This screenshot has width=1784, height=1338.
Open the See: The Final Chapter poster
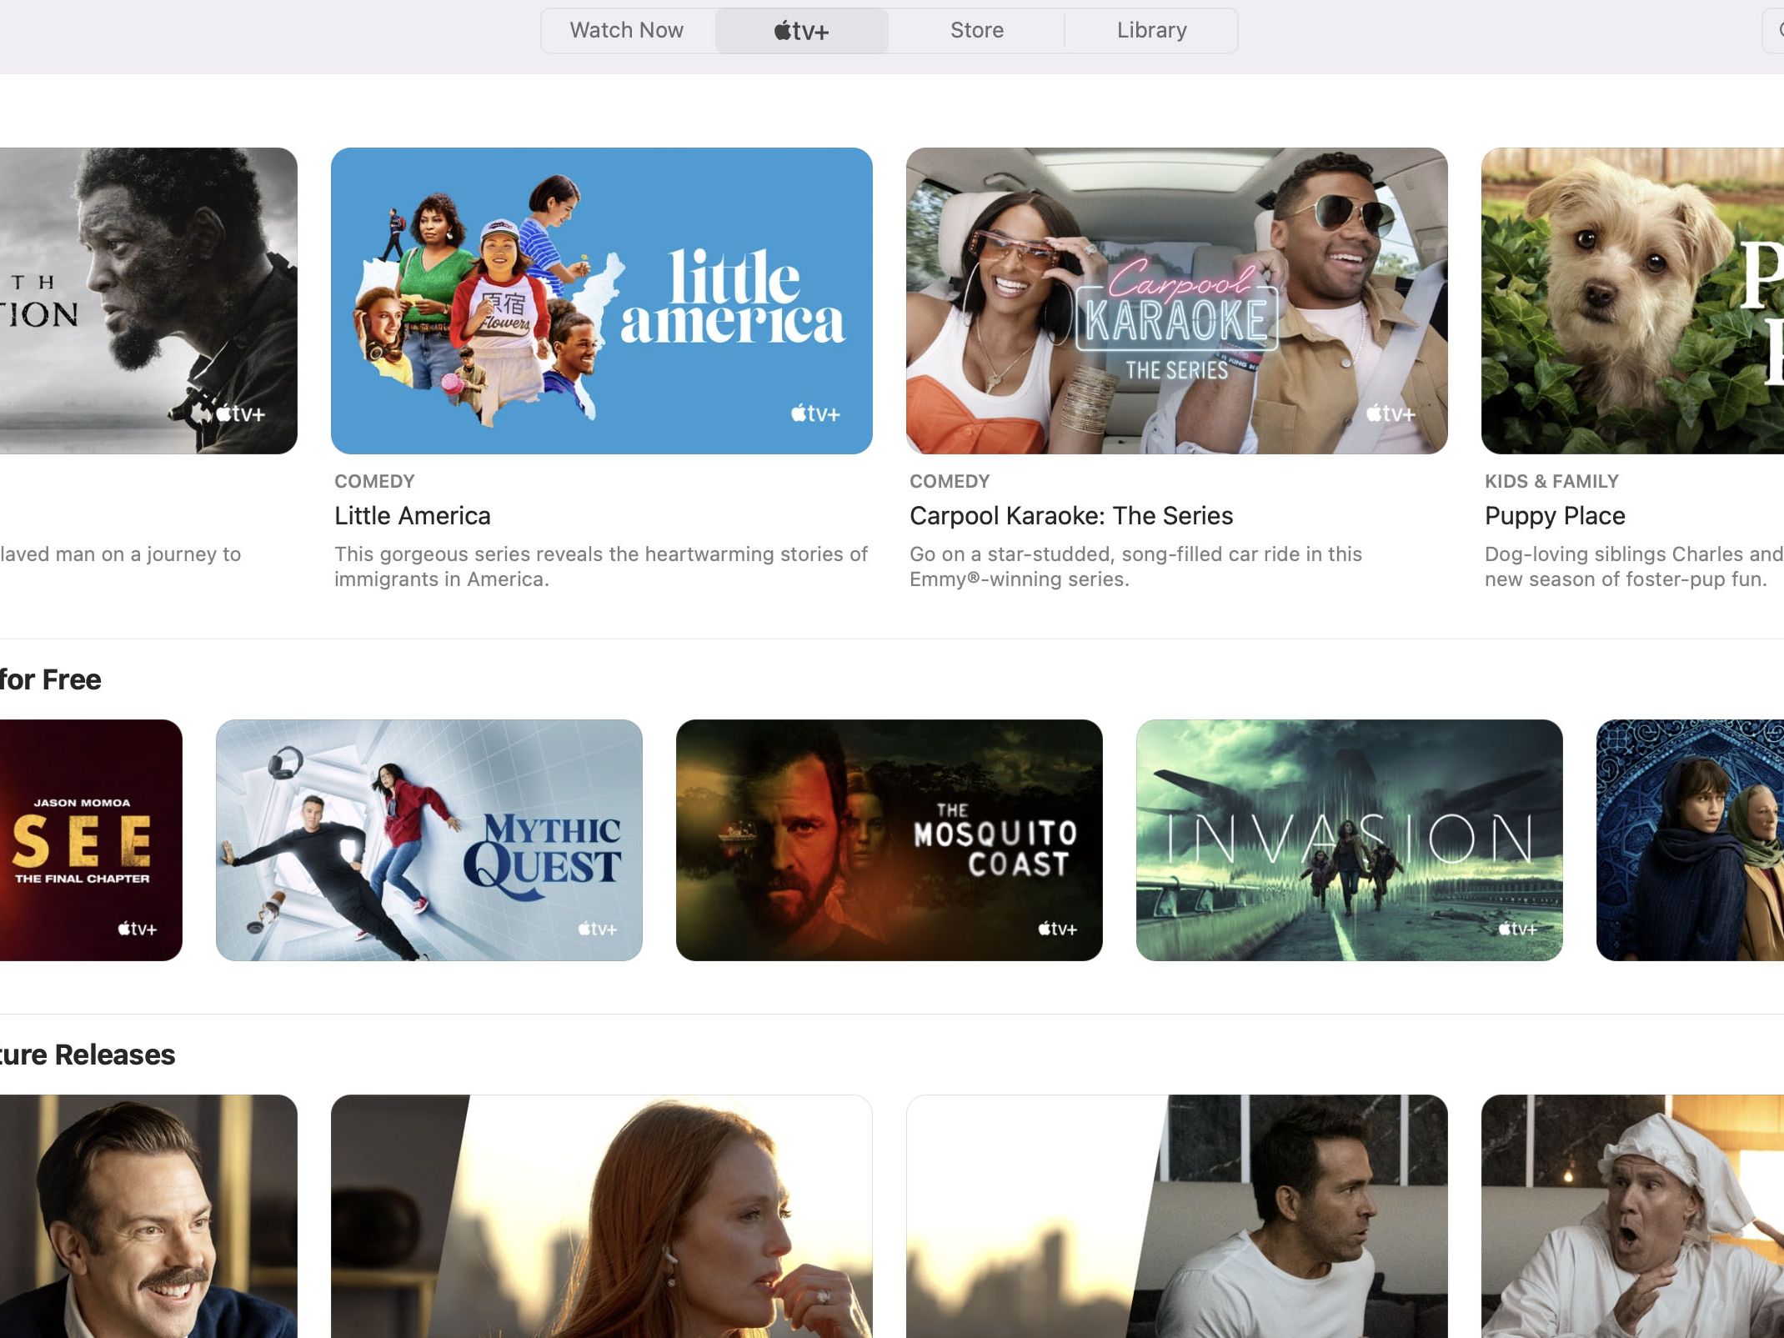91,840
